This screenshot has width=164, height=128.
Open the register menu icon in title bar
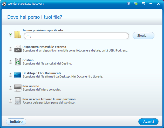tap(143, 4)
